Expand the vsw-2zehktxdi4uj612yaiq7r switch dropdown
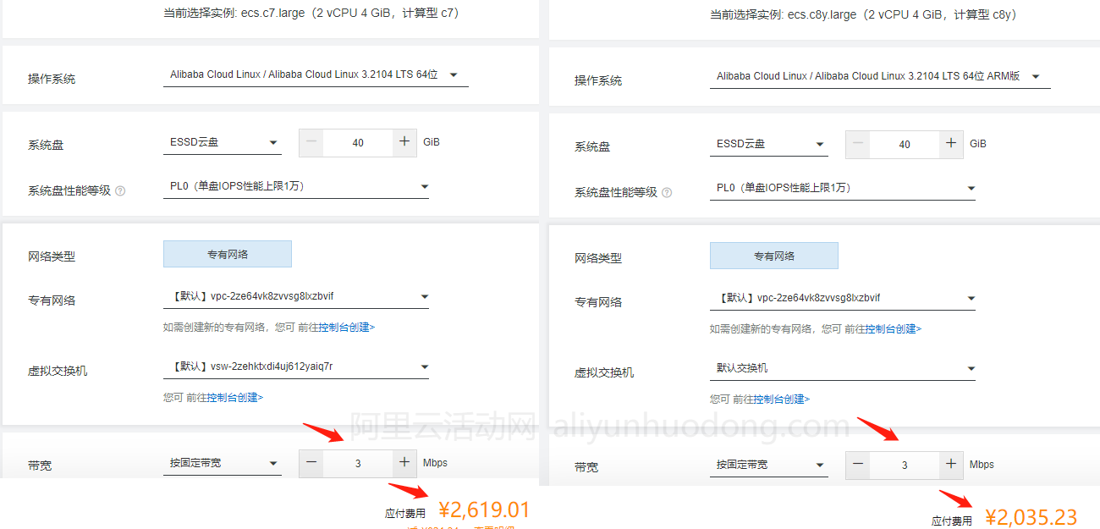Image resolution: width=1100 pixels, height=529 pixels. point(296,367)
